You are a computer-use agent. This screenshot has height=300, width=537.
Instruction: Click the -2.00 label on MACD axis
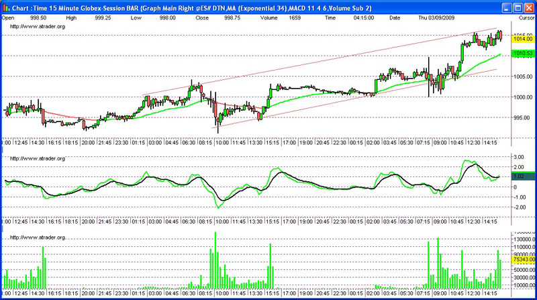pos(518,207)
